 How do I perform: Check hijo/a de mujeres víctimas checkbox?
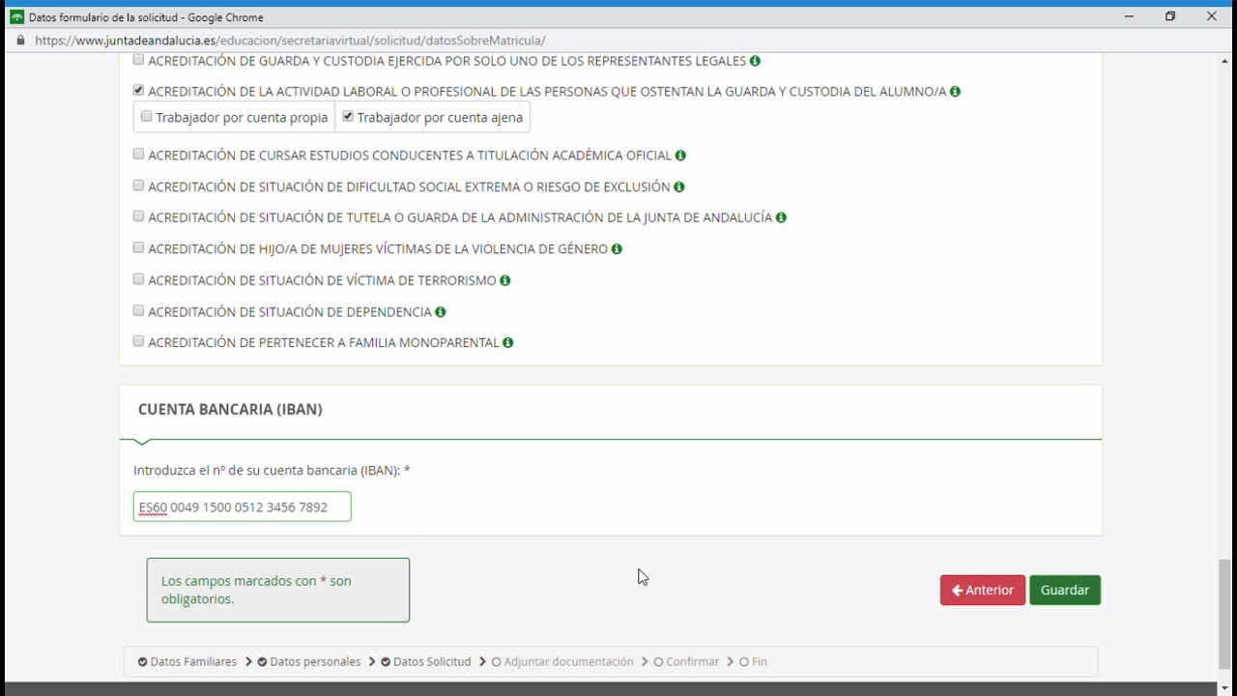pos(138,248)
